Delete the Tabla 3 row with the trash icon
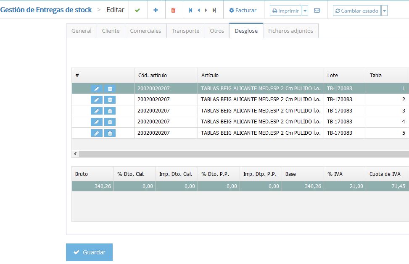 point(110,111)
